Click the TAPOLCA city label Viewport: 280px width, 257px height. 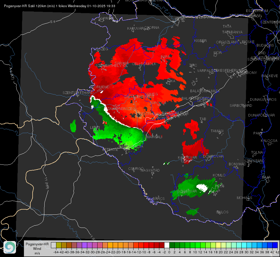pyautogui.click(x=158, y=103)
